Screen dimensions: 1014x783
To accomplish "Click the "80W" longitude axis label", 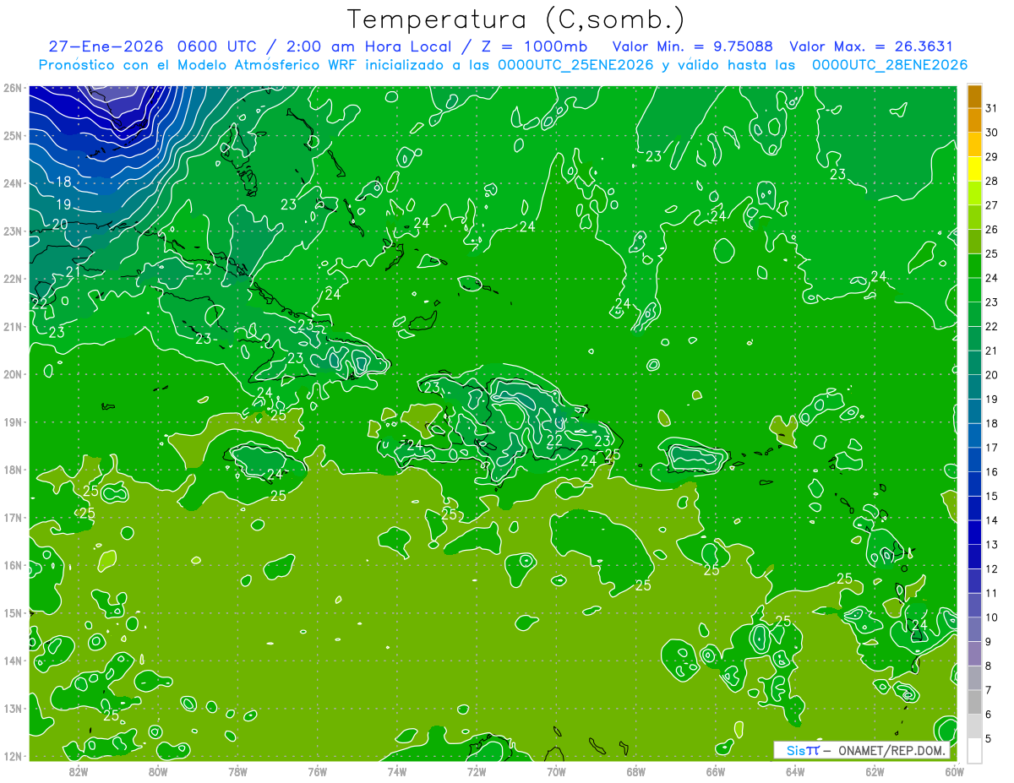I will tap(158, 771).
